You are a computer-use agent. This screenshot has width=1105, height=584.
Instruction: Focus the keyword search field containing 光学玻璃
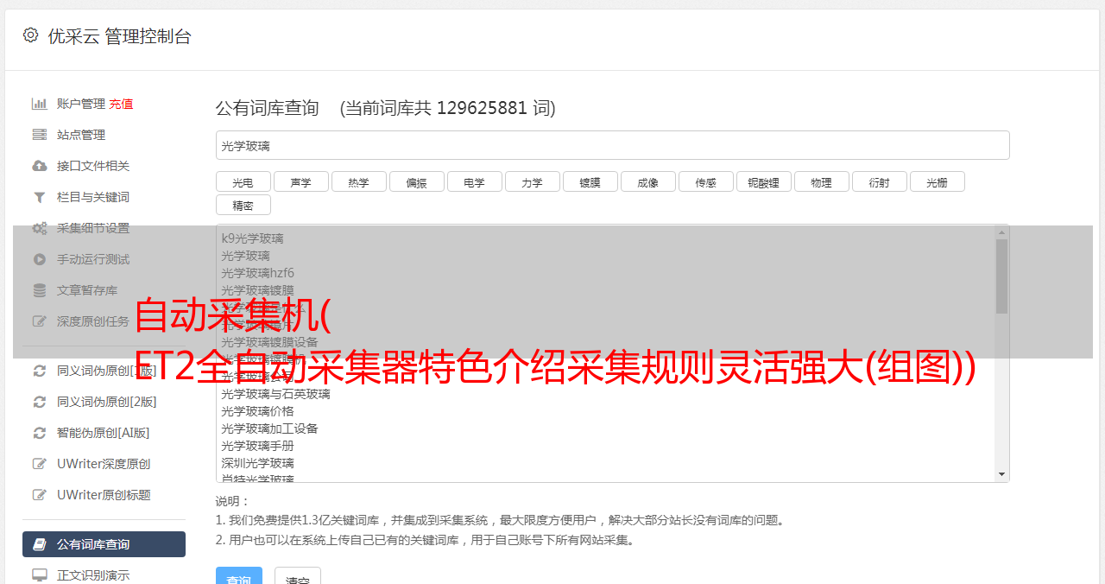click(612, 145)
